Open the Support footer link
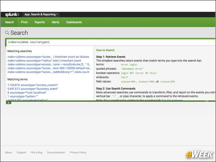Screen dimensions: 216x162 click(21, 152)
